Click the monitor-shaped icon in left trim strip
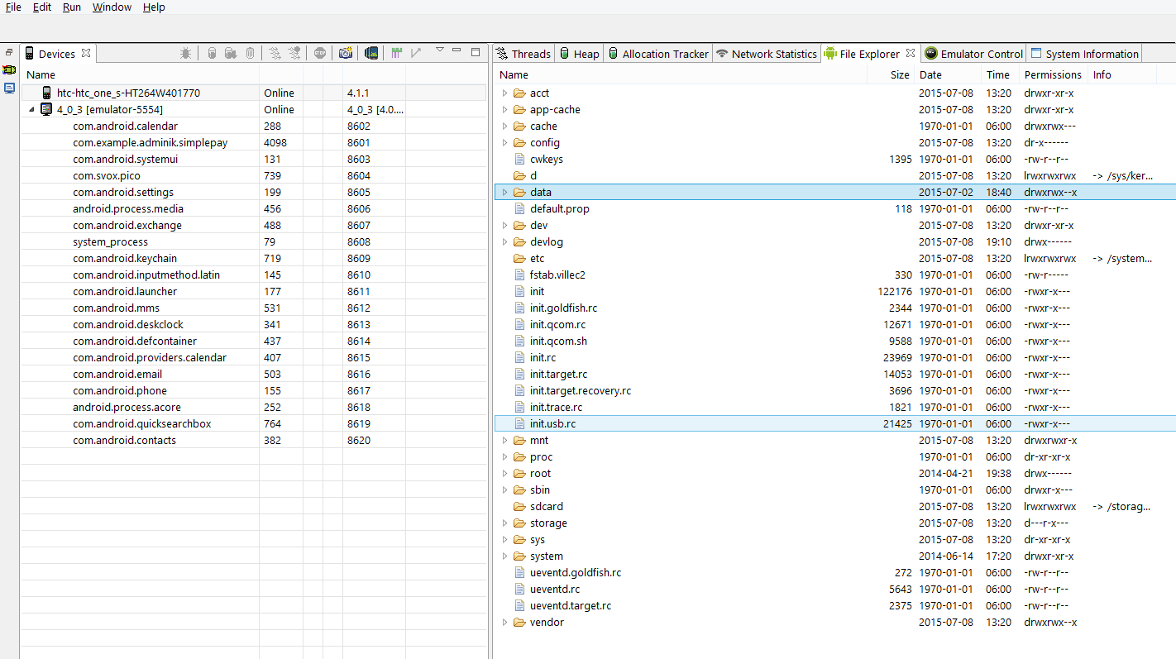The height and width of the screenshot is (659, 1176). [10, 88]
